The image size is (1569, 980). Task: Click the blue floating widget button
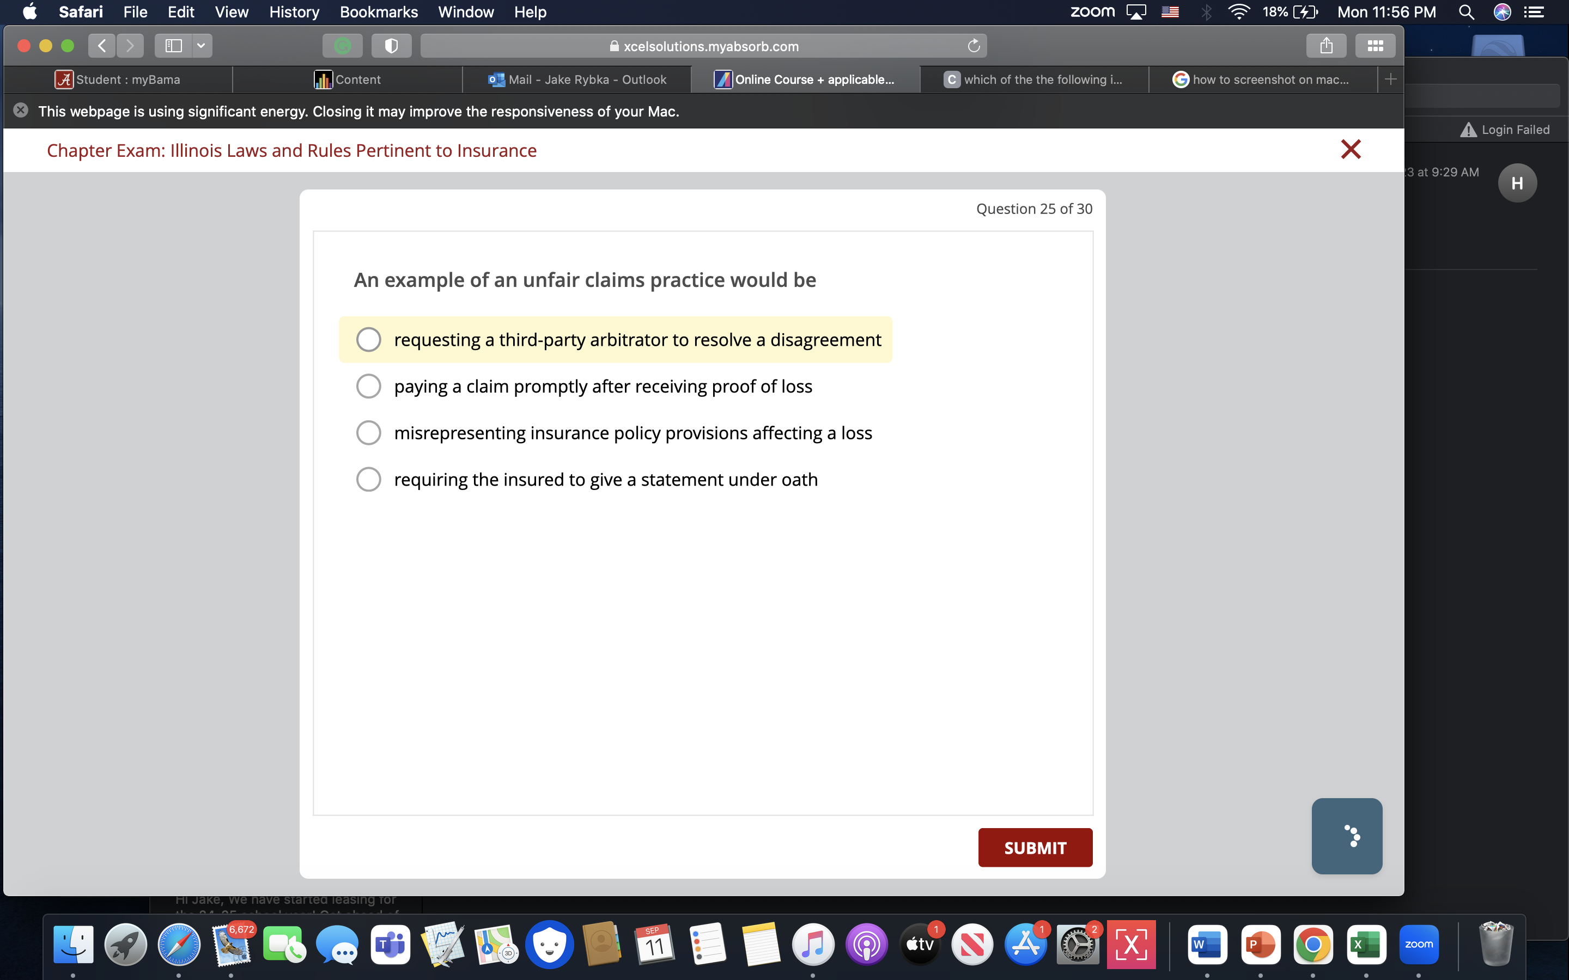tap(1347, 836)
